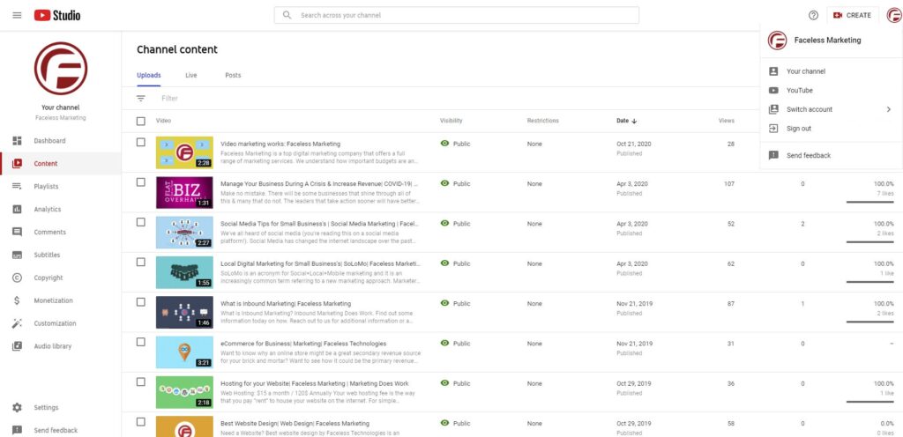Click the Monetization dollar icon
The height and width of the screenshot is (437, 903).
click(x=18, y=300)
